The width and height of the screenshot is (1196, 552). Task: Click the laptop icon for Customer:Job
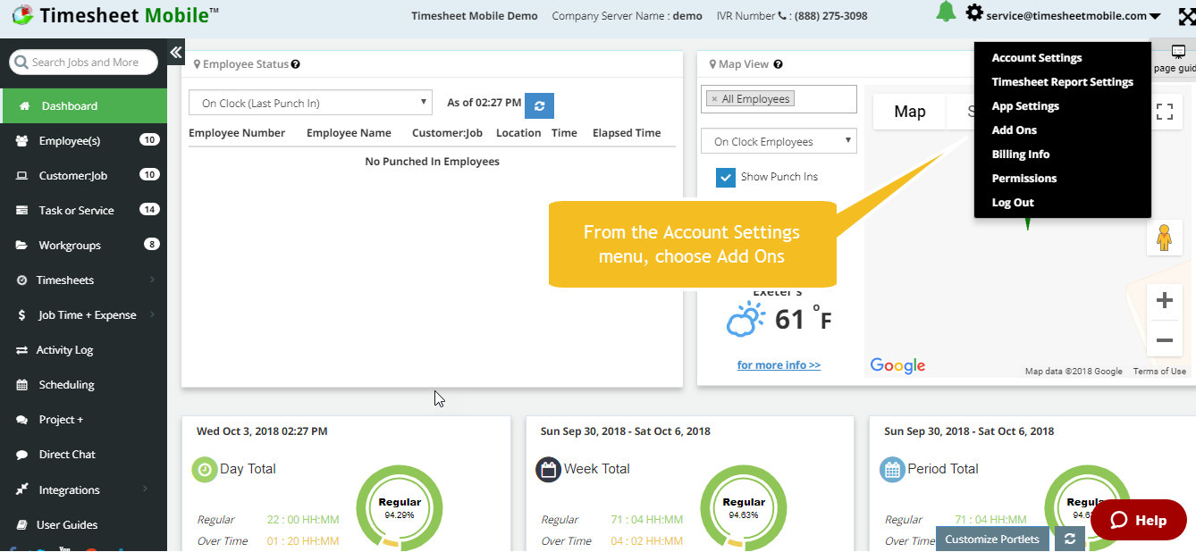(21, 176)
